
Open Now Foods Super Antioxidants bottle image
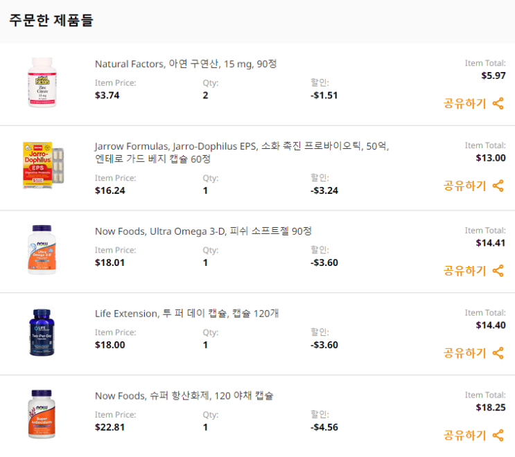point(42,414)
